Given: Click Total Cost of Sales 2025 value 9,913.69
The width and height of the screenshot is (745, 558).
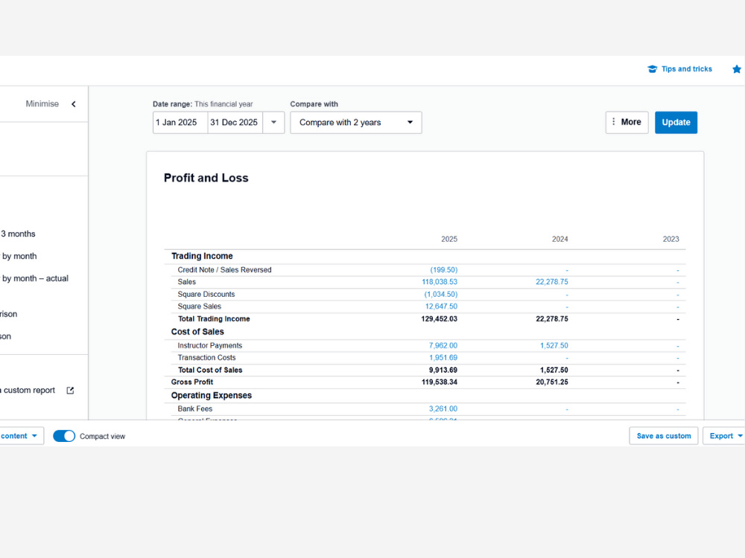Looking at the screenshot, I should tap(443, 370).
